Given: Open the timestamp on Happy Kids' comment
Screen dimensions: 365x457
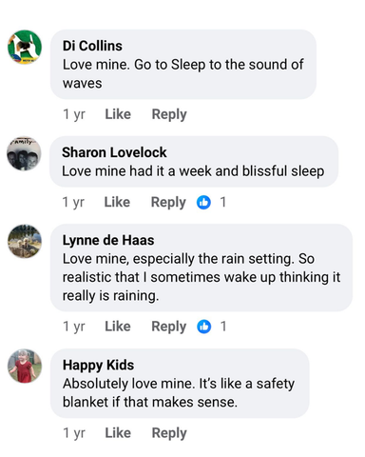Looking at the screenshot, I should coord(74,433).
